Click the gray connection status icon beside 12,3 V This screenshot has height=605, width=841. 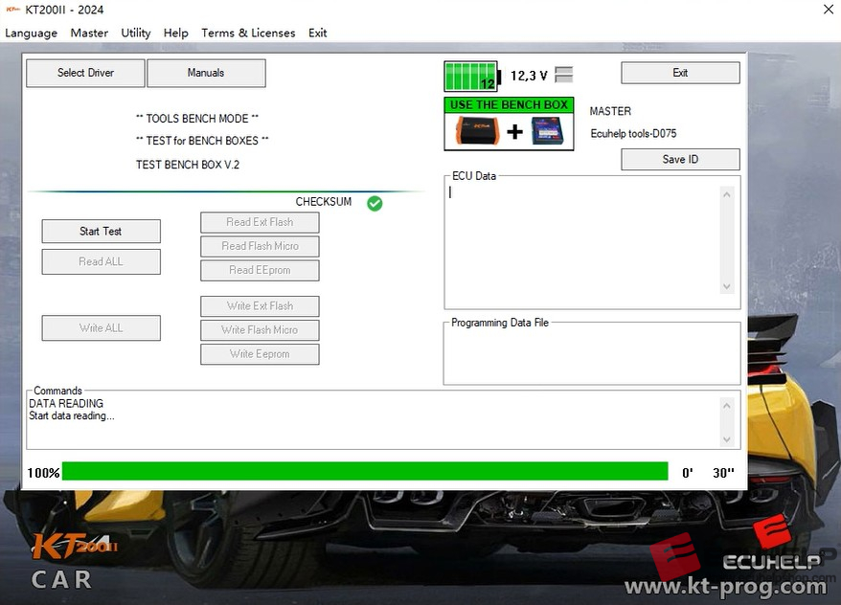click(564, 75)
